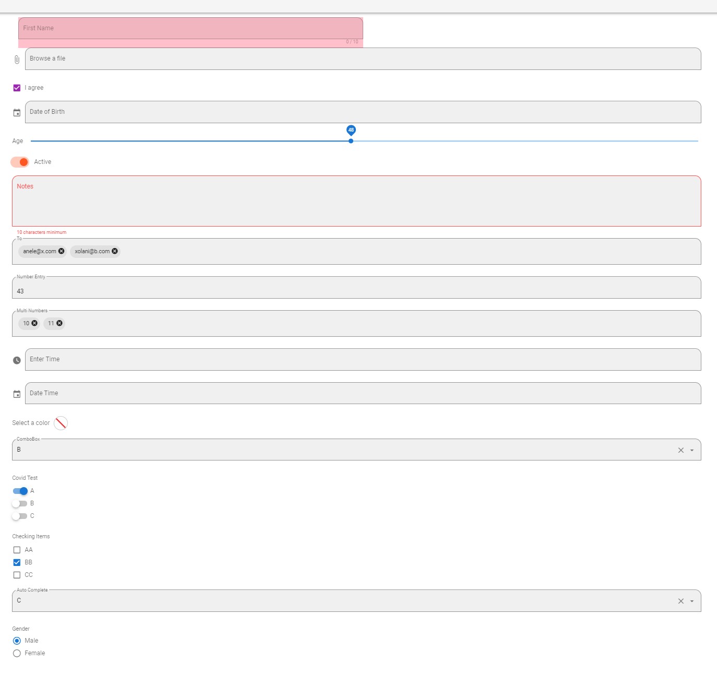This screenshot has width=717, height=673.
Task: Remove the anele@x.com chip
Action: click(62, 251)
